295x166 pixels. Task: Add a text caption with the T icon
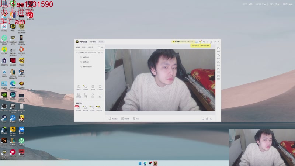[86, 95]
